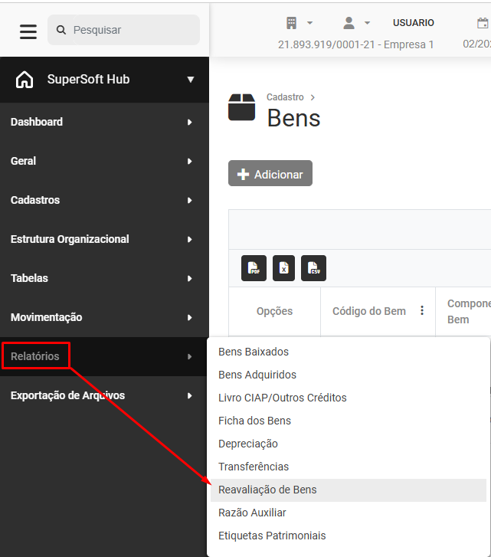Select Reavaliação de Bens report
The height and width of the screenshot is (557, 491).
pos(267,490)
